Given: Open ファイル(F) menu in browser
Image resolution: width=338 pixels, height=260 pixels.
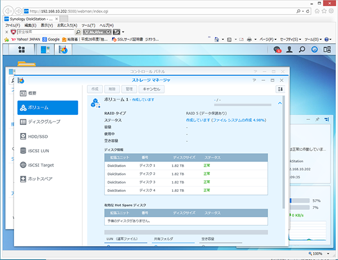Looking at the screenshot, I should pos(12,25).
